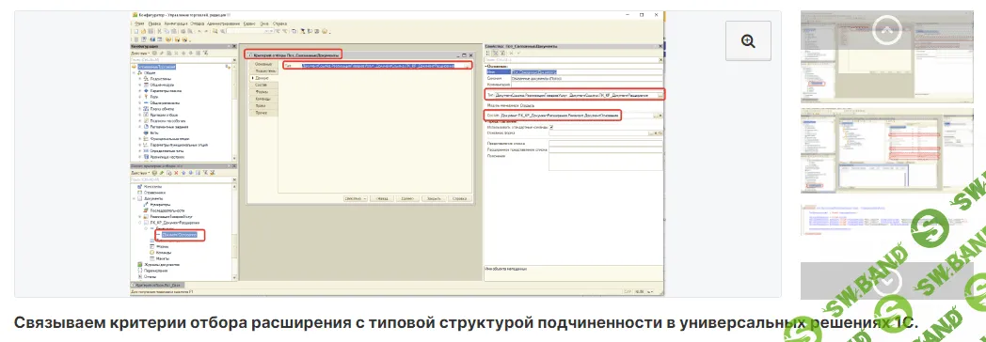986x342 pixels.
Task: Open the Справка menu in the menu bar
Action: [x=279, y=23]
